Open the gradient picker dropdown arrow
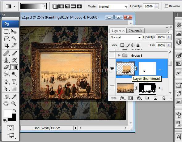182x142 pixels. (x=45, y=6)
